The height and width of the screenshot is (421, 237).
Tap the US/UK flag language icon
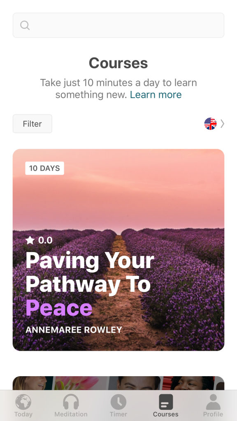click(210, 124)
